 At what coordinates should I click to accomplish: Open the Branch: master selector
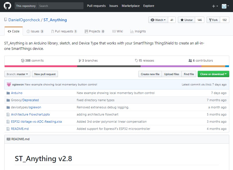point(17,74)
